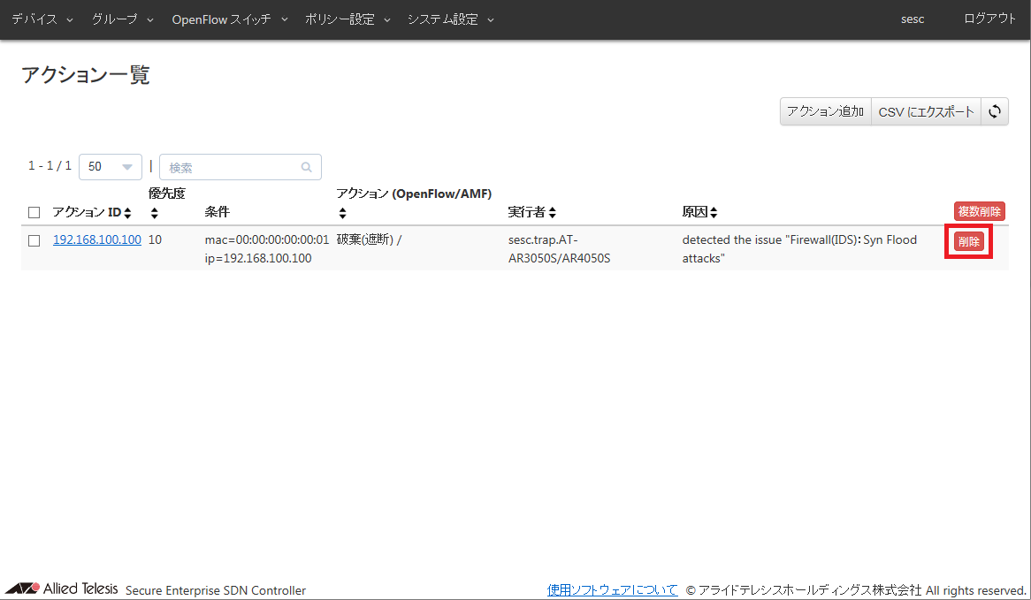1031x600 pixels.
Task: Open the ポリシー設定 menu
Action: [x=347, y=19]
